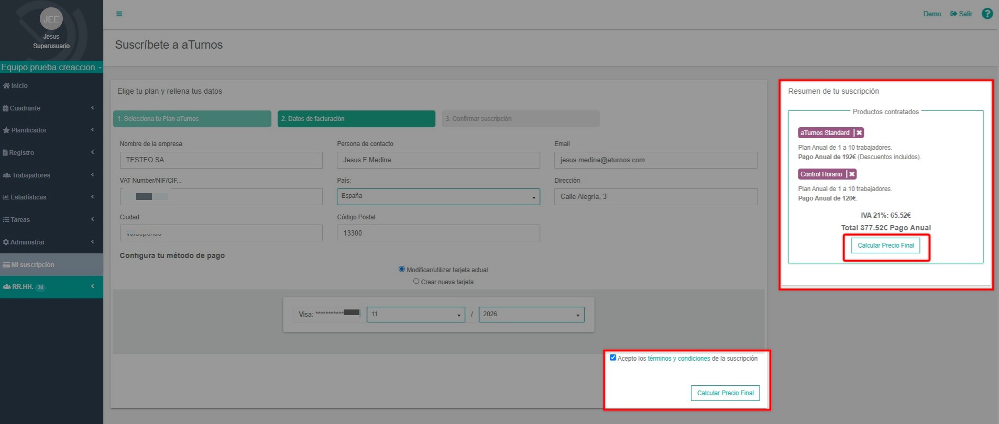Click the Salir logout icon
Screen dimensions: 999x424
(x=953, y=14)
